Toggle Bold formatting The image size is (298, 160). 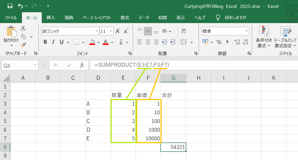(x=45, y=42)
